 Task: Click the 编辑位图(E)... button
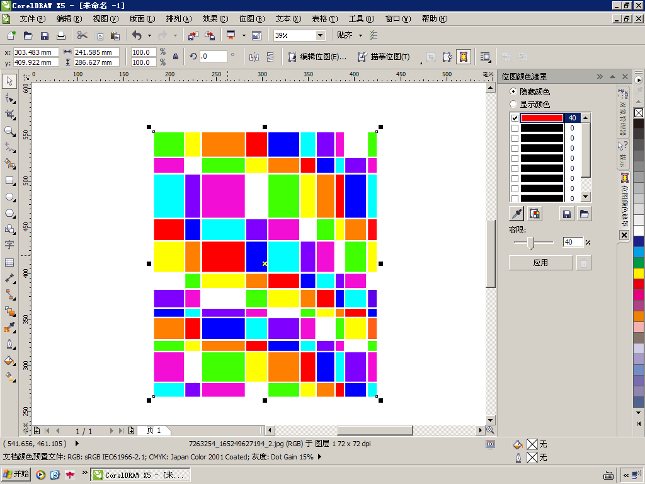[x=317, y=57]
